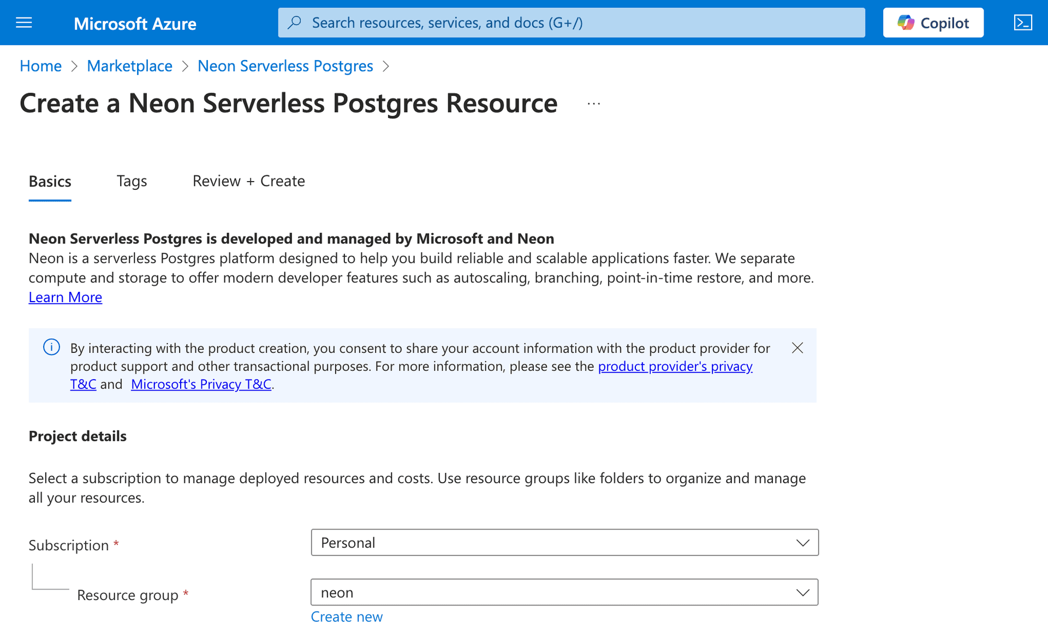Switch to the Tags tab
Viewport: 1048px width, 636px height.
132,181
